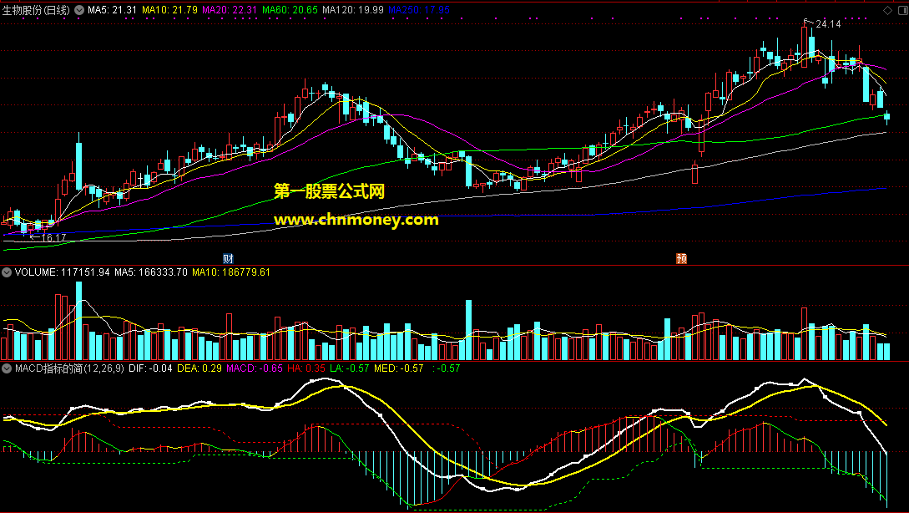Click the MA120: 19.99 label

pos(353,10)
